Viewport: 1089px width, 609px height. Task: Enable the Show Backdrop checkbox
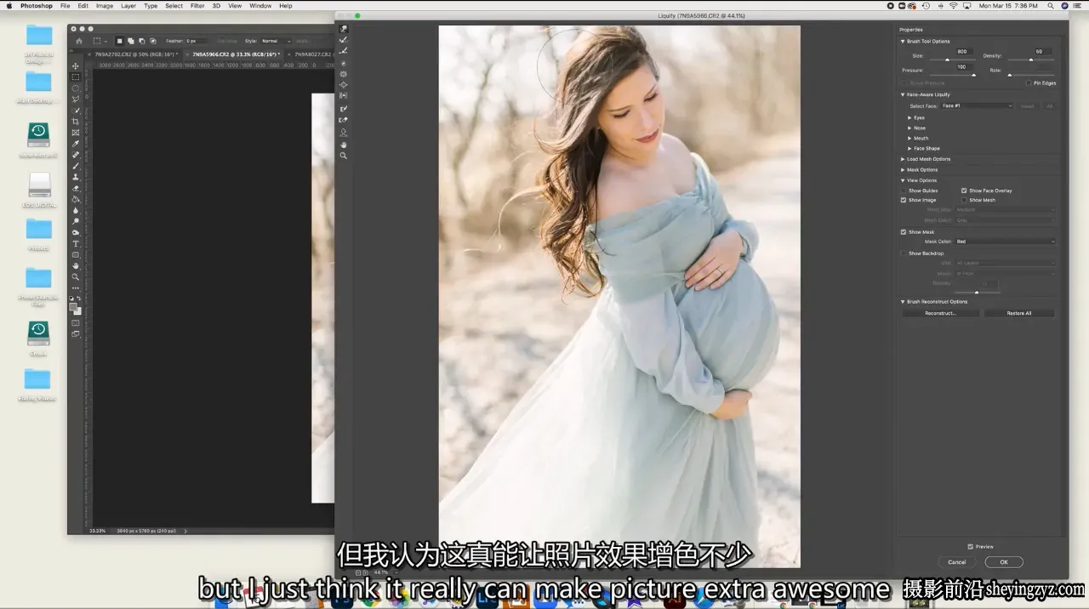point(904,253)
